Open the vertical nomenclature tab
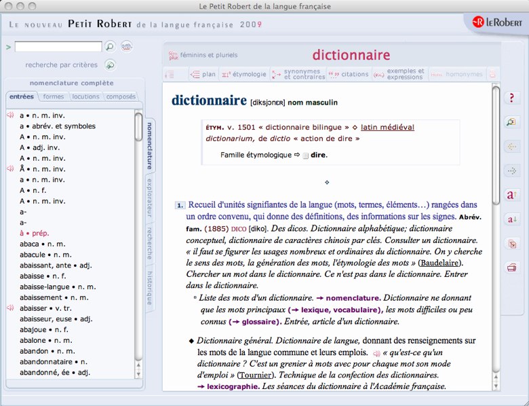This screenshot has width=529, height=406. (x=149, y=146)
